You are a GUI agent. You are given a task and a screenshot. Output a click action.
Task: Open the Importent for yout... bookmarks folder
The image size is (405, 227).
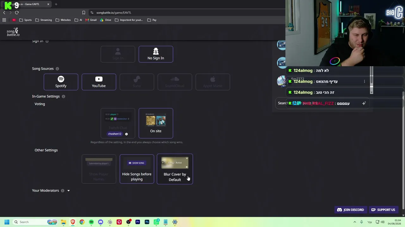(x=129, y=20)
